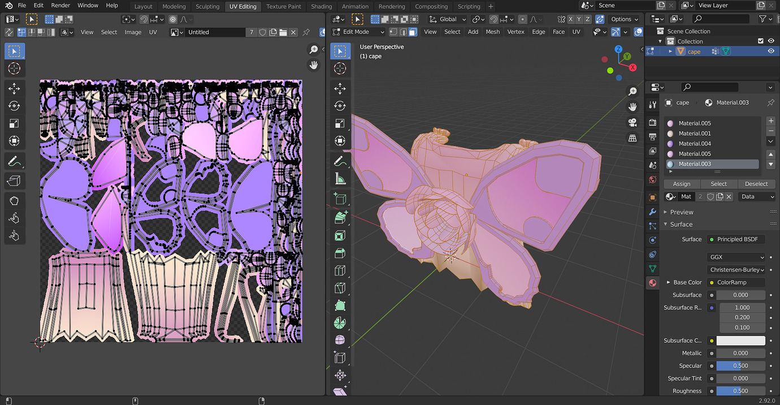The width and height of the screenshot is (780, 405).
Task: Switch to the Shading workspace tab
Action: coord(322,6)
